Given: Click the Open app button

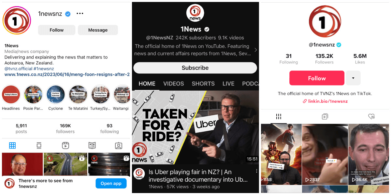Looking at the screenshot, I should pos(111,183).
